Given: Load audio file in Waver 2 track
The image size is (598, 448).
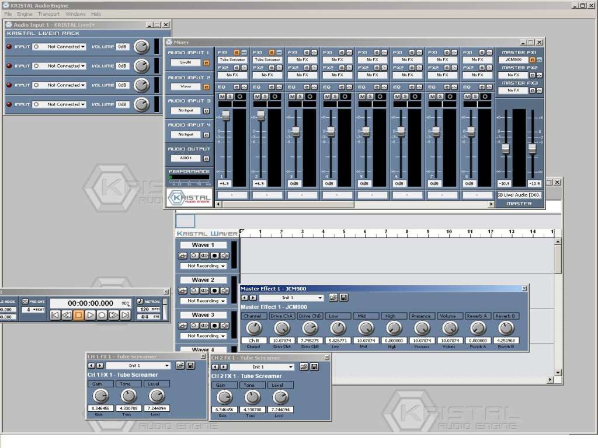Looking at the screenshot, I should coord(183,290).
